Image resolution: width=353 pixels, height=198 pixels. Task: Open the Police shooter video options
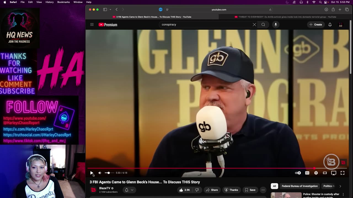[x=343, y=194]
